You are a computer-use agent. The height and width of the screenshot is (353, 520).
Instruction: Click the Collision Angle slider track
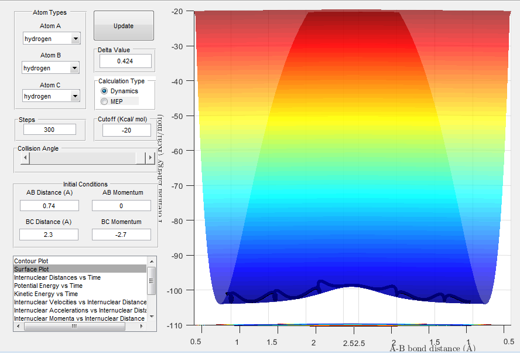pos(88,158)
